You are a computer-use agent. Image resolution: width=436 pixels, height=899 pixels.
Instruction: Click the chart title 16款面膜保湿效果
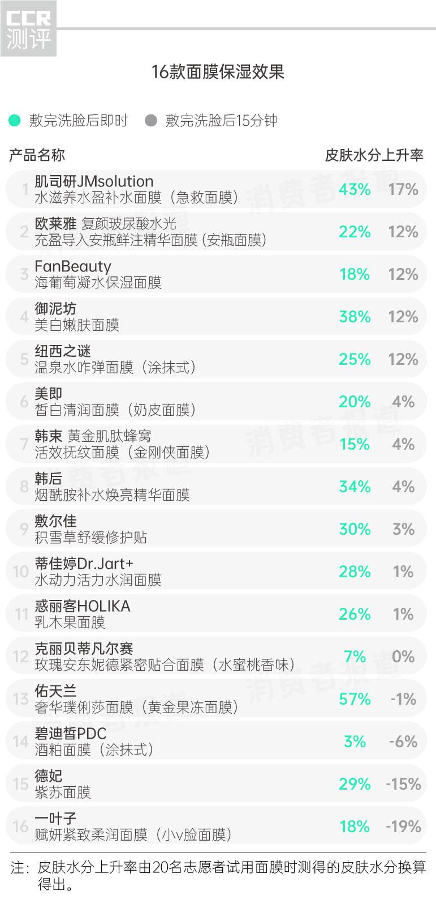pos(218,72)
